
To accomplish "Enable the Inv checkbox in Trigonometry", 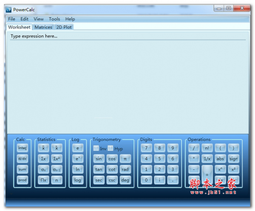I will pos(96,148).
